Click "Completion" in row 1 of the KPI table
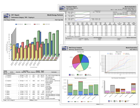140x108 pixels. tap(9, 75)
